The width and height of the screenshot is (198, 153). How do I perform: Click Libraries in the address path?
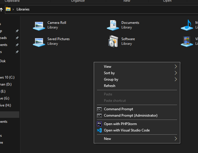(23, 9)
